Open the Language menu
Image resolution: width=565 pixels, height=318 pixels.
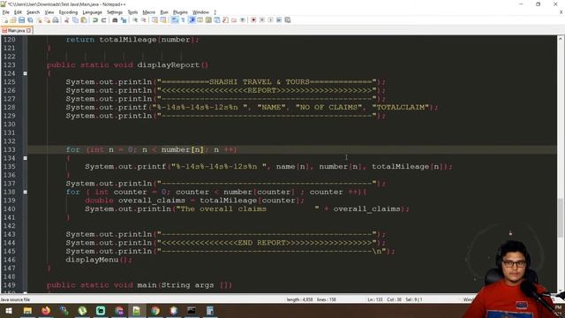(x=92, y=12)
